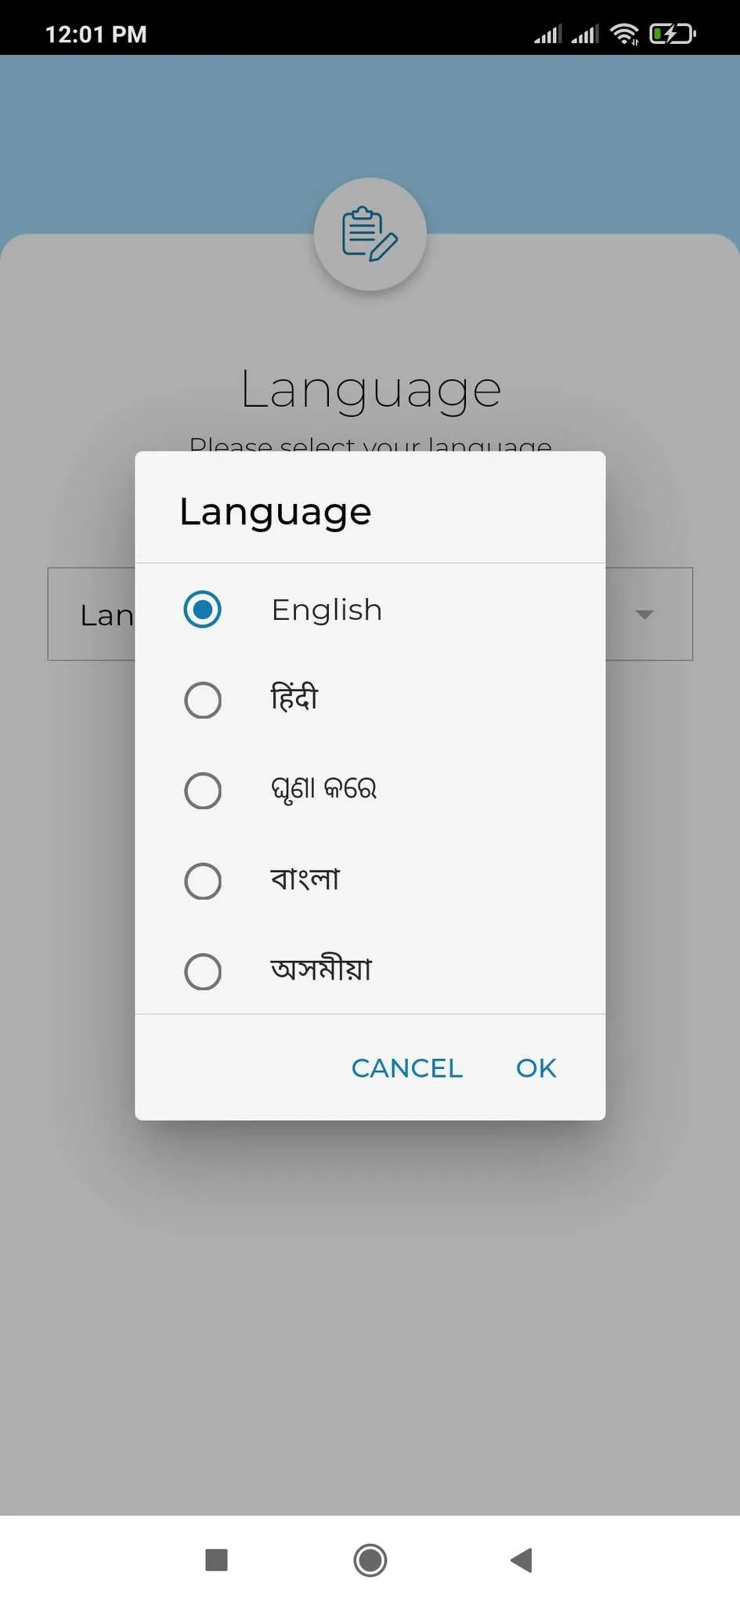Confirm language selection with OK
The width and height of the screenshot is (740, 1605).
[x=536, y=1068]
